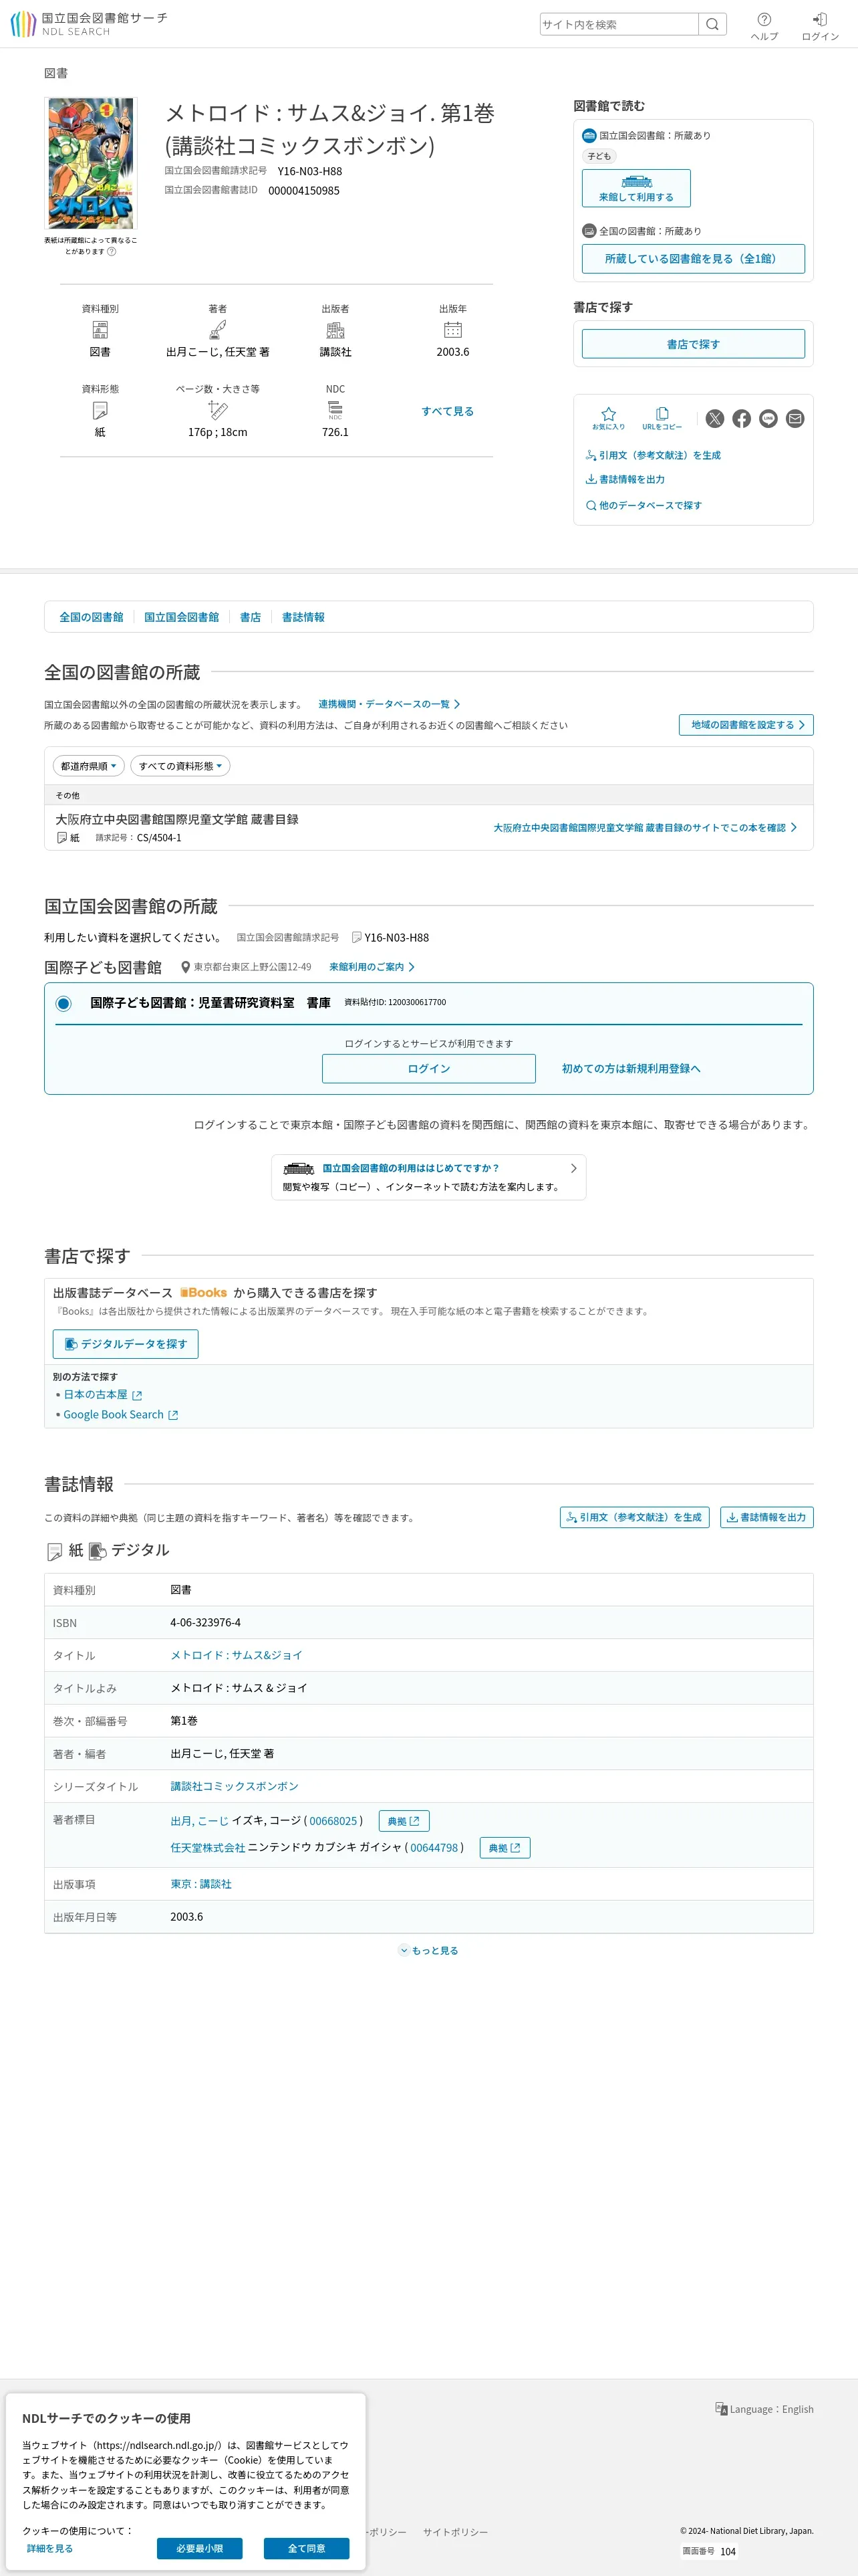
Task: Click 書誌情報を出力 sidebar link
Action: pyautogui.click(x=625, y=479)
